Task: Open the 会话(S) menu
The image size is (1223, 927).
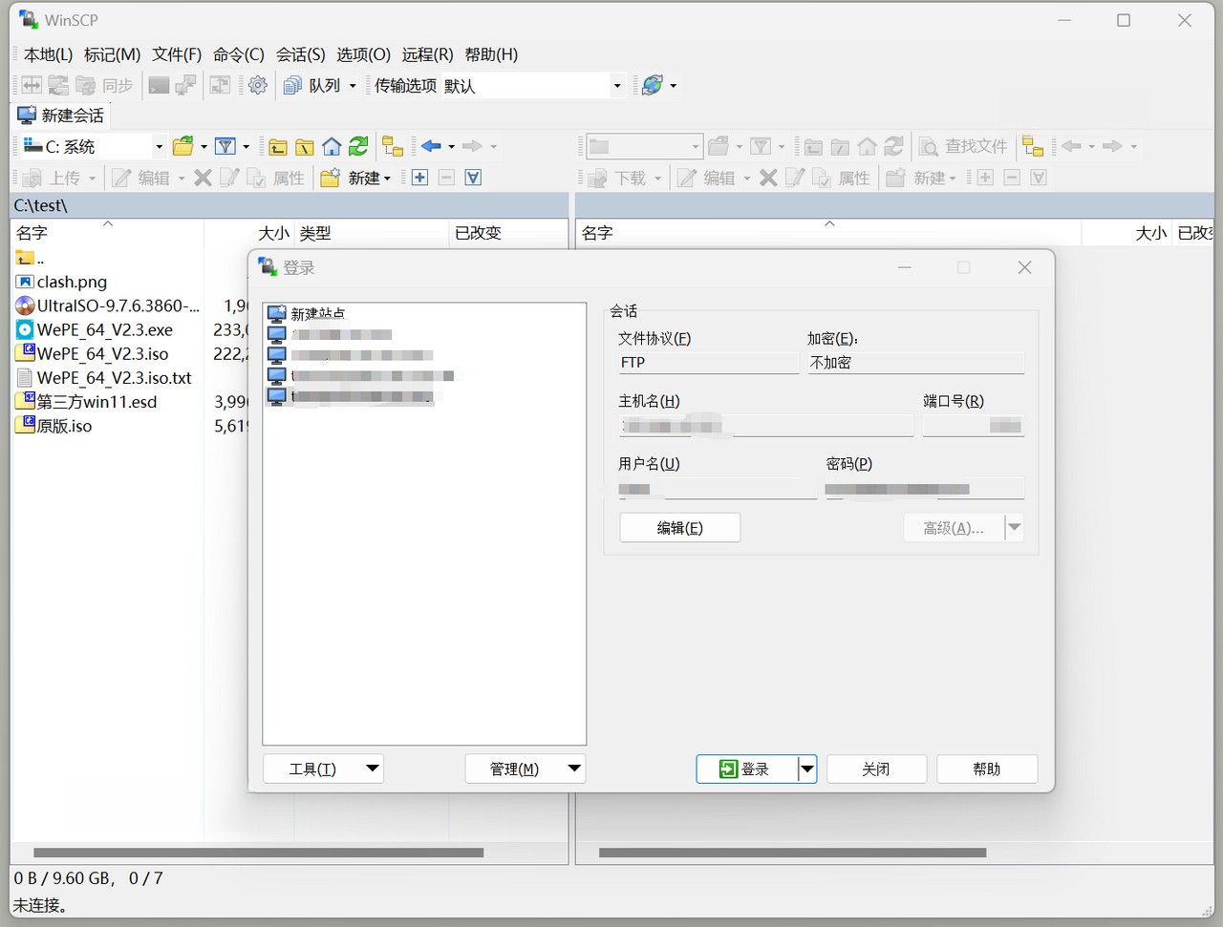Action: coord(300,54)
